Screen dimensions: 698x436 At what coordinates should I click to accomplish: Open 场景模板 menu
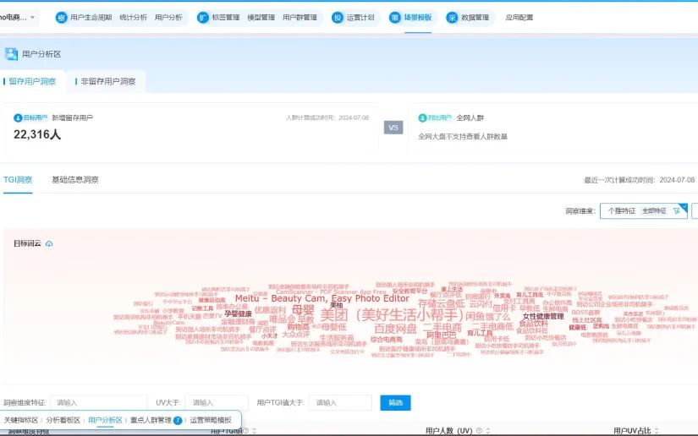point(418,18)
